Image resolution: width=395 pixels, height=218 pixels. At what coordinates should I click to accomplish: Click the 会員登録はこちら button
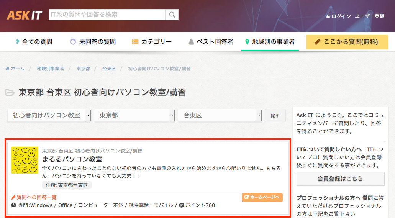[x=340, y=179]
